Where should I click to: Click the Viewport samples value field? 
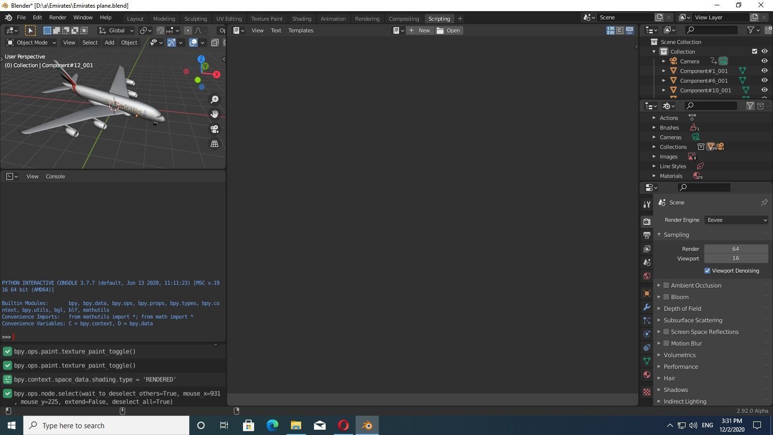(x=736, y=258)
